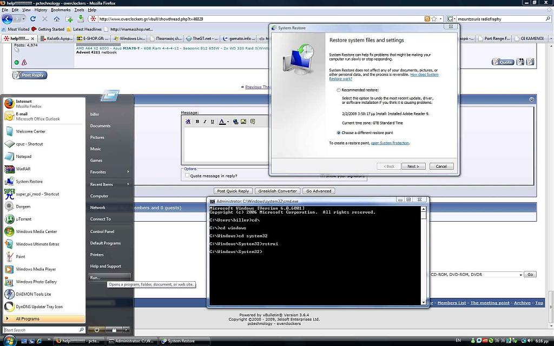Click the Post Quick Reply button

click(x=233, y=191)
